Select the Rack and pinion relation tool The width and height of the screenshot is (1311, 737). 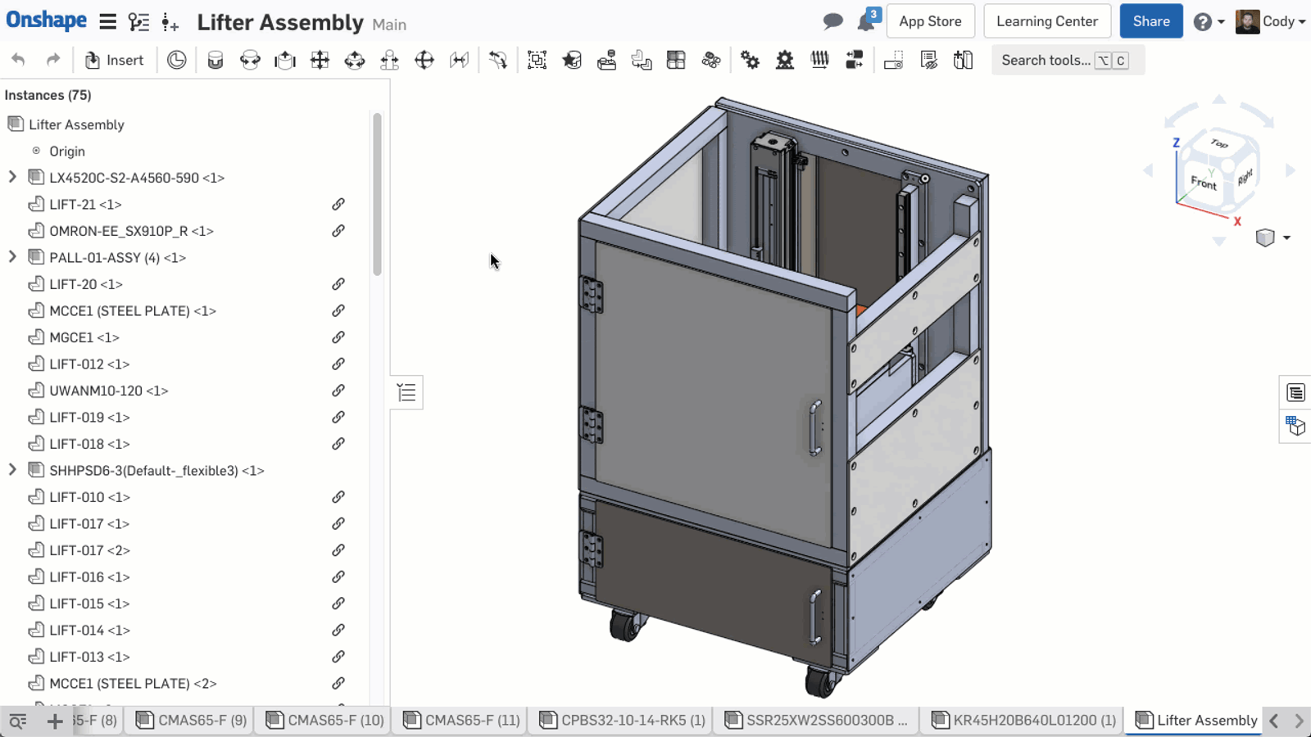tap(785, 60)
